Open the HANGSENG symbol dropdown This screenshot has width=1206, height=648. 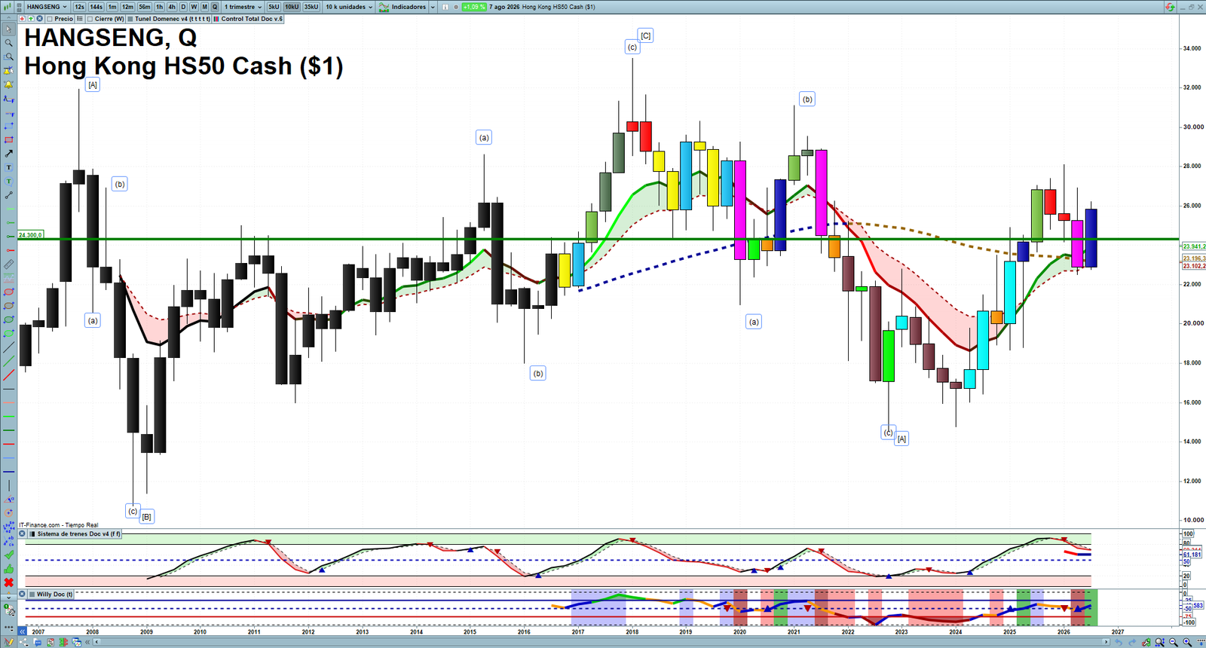(x=47, y=7)
